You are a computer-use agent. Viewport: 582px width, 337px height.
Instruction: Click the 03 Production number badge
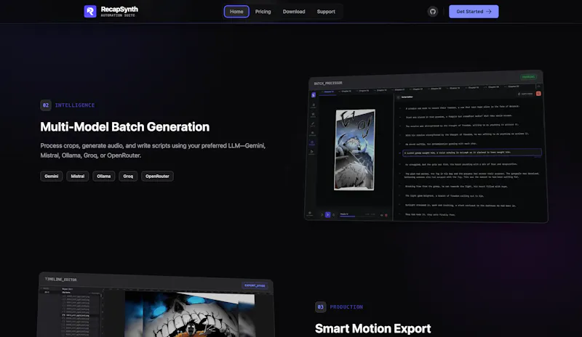pyautogui.click(x=320, y=307)
